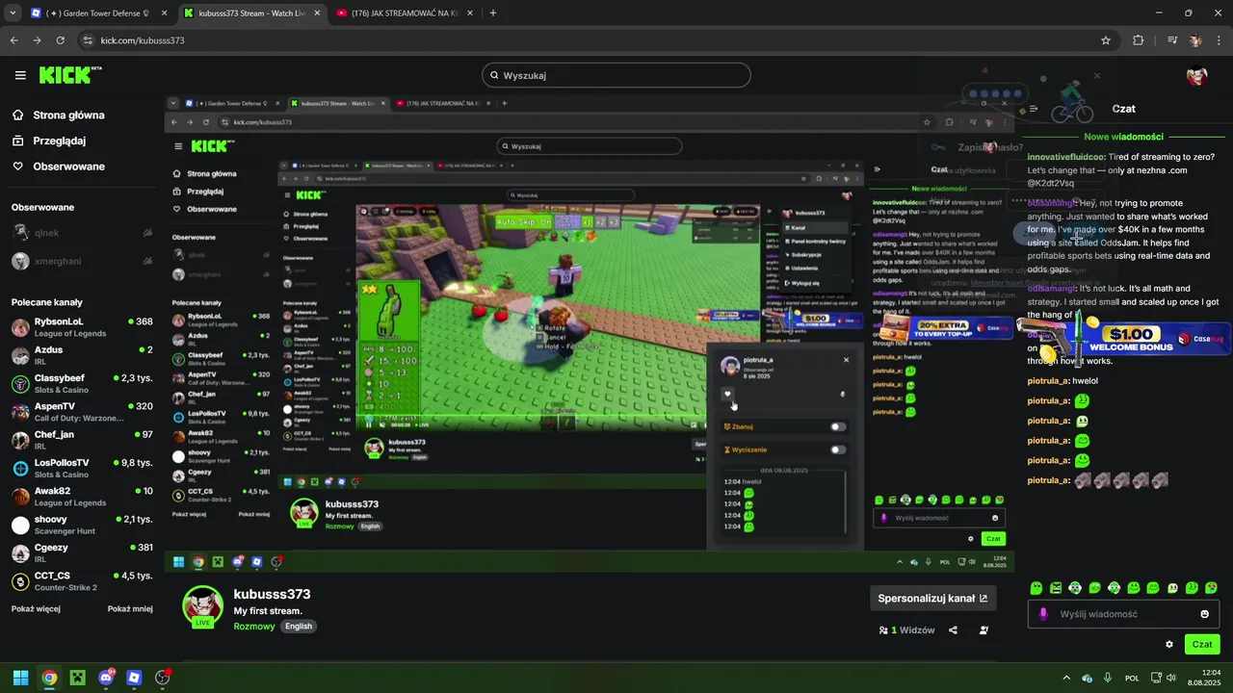The image size is (1233, 693).
Task: Click 1 Widzów viewer count
Action: [x=907, y=630]
